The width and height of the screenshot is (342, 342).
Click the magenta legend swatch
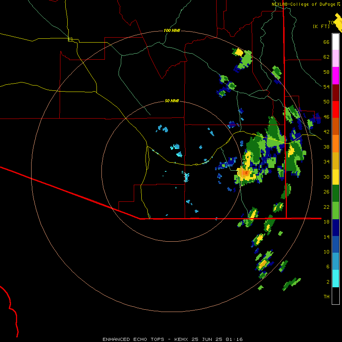[336, 76]
